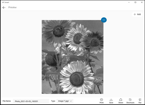Go back using the arrow icon
The width and height of the screenshot is (145, 105).
point(4,8)
